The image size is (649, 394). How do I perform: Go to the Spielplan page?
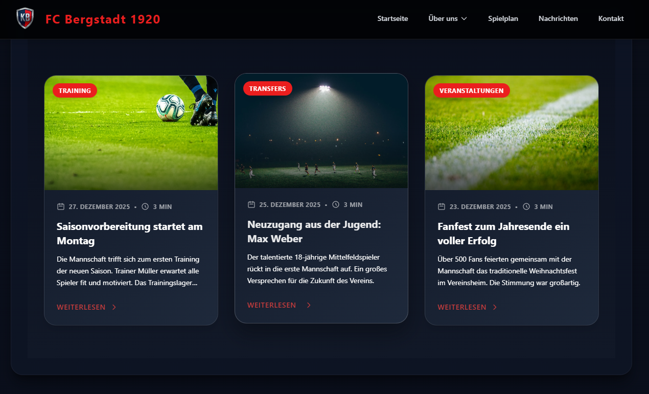pos(503,18)
